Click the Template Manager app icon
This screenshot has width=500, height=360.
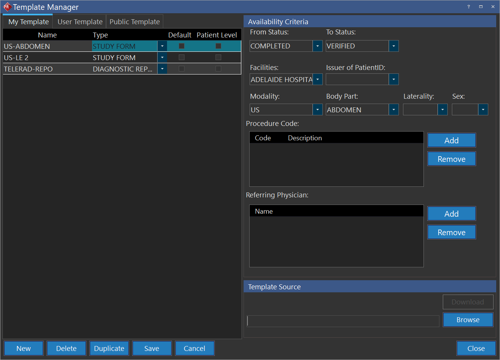[x=7, y=7]
